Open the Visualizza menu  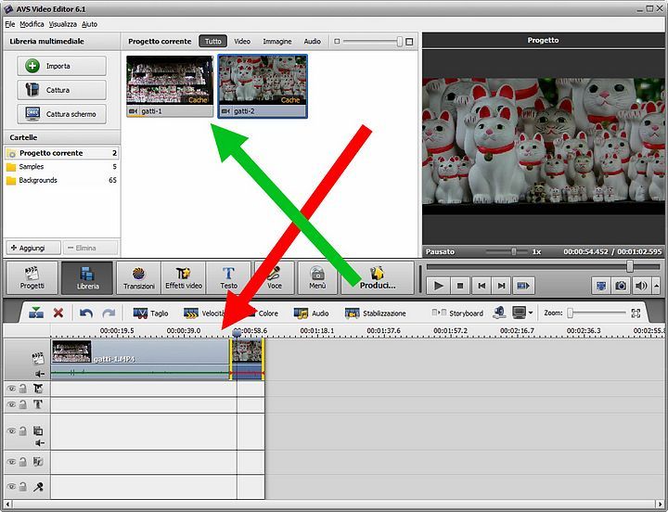click(63, 24)
